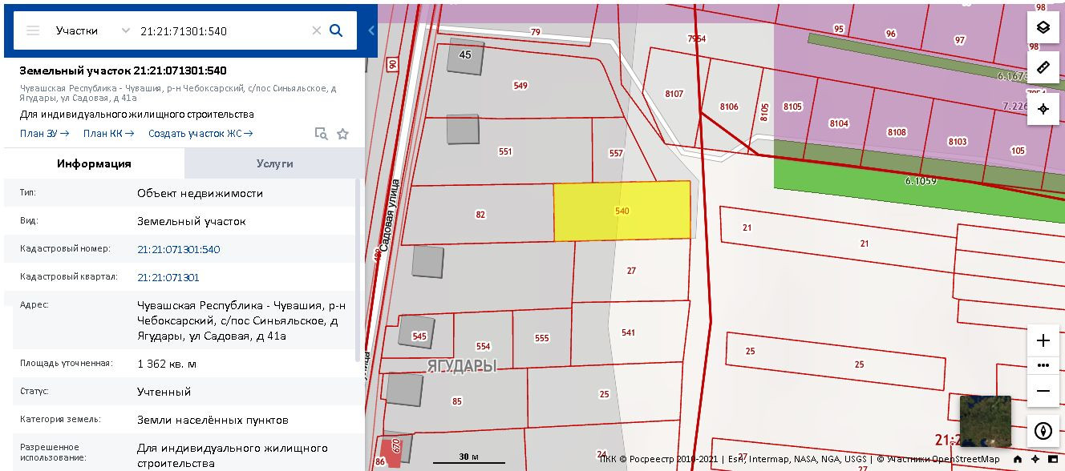
Task: Click building number 545 on the map
Action: pos(419,336)
